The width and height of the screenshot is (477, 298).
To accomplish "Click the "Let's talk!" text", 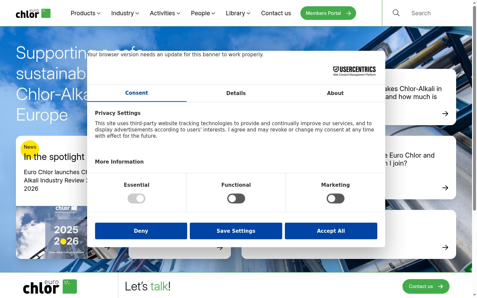I will (148, 286).
